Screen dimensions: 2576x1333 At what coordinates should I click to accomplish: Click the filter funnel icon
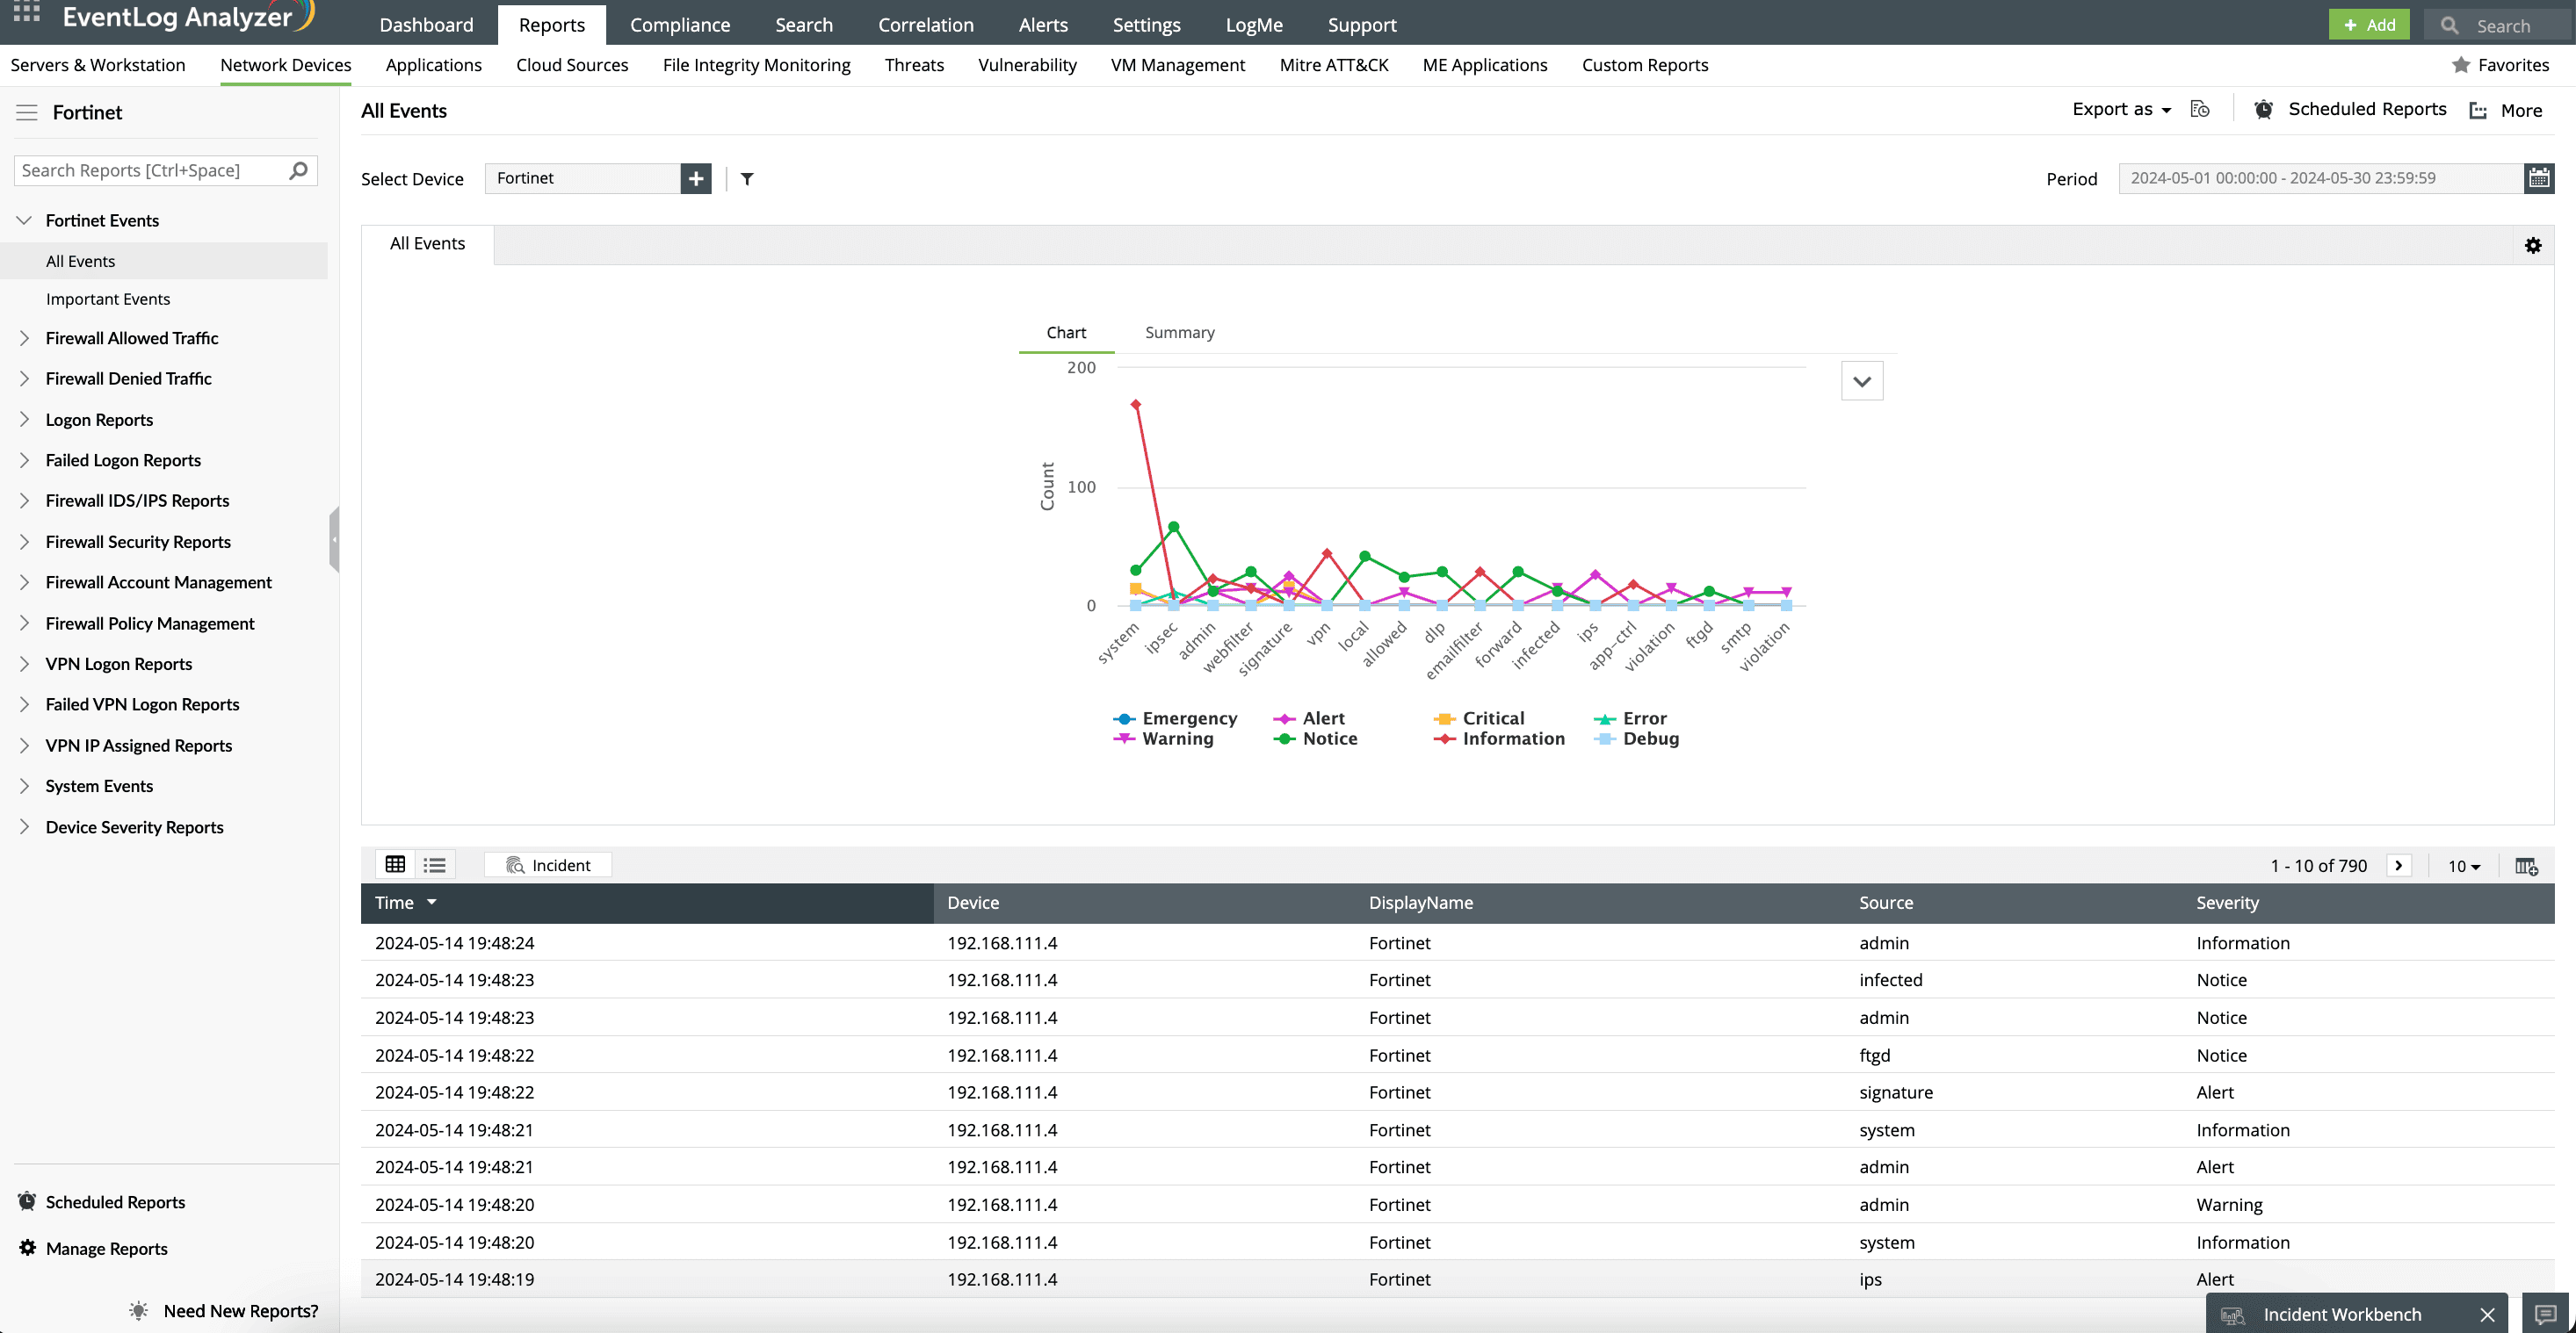coord(747,179)
